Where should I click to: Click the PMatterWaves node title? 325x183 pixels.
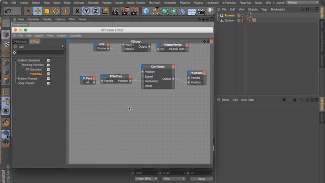(x=173, y=45)
